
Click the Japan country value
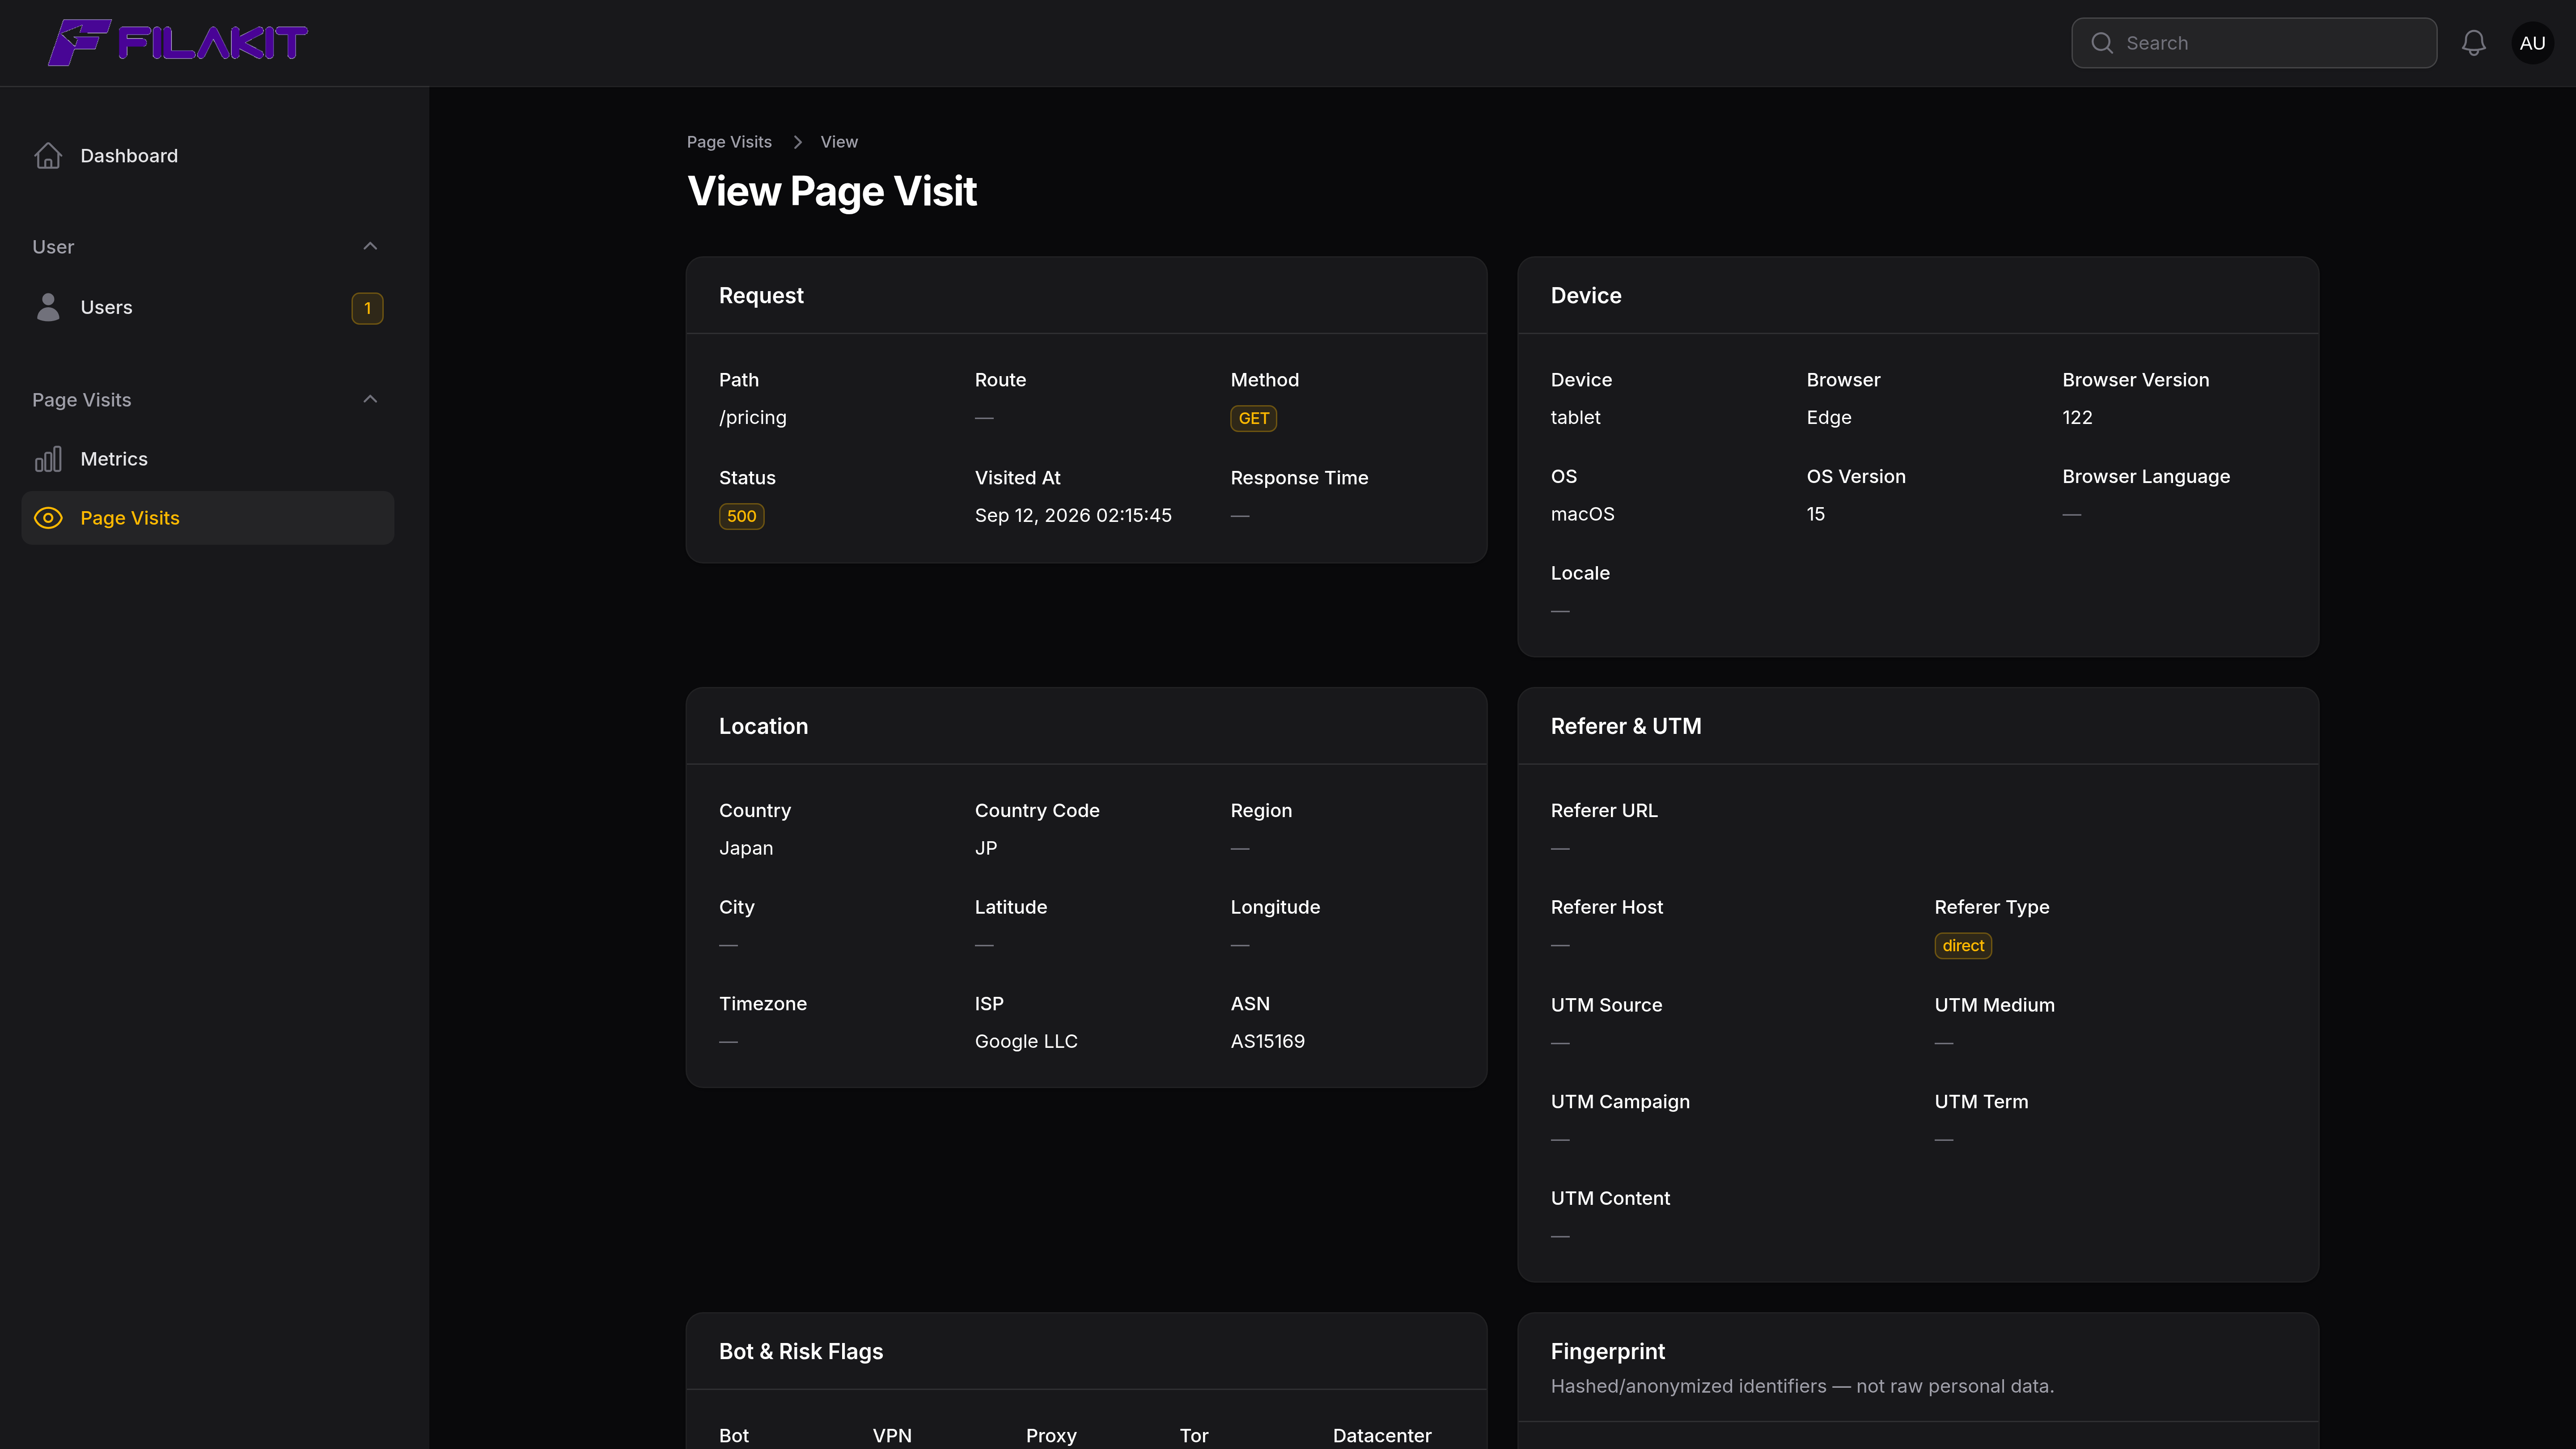pos(746,848)
